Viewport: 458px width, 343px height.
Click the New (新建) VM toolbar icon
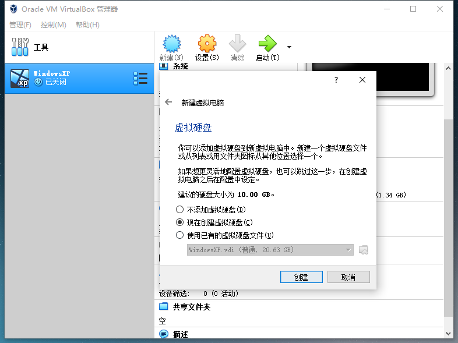tap(171, 44)
